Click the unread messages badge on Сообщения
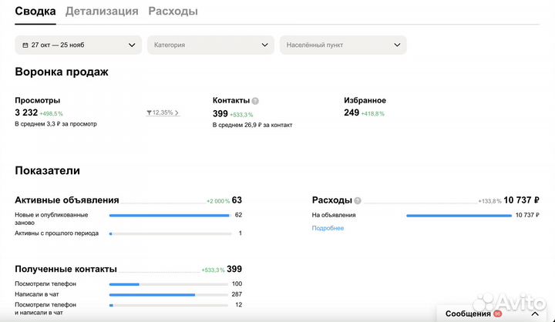 pyautogui.click(x=497, y=314)
